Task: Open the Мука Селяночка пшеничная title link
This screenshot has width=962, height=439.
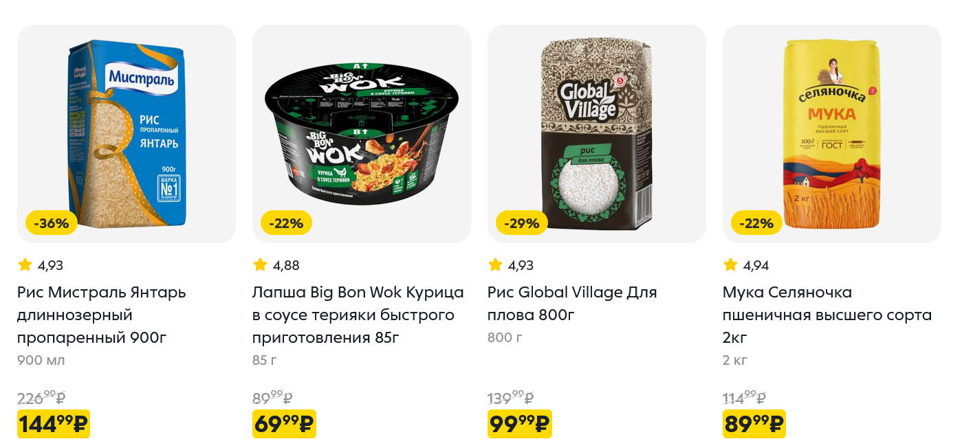Action: 827,315
